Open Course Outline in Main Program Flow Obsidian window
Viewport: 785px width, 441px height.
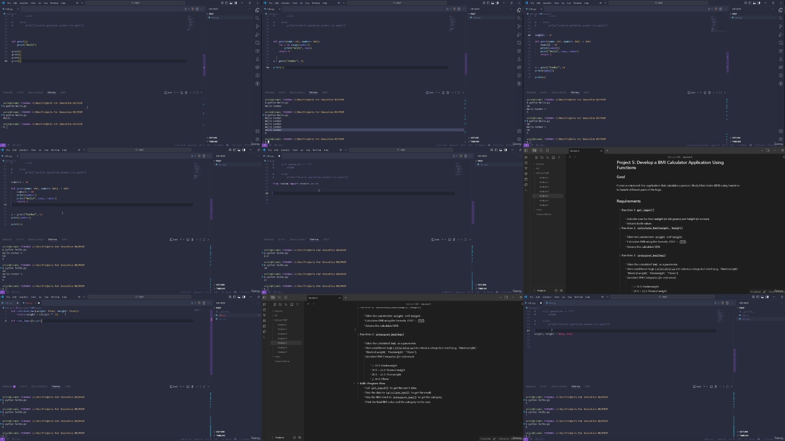pos(282,361)
